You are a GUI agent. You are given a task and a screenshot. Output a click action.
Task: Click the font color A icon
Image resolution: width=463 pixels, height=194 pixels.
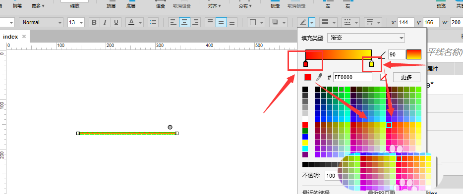click(131, 22)
